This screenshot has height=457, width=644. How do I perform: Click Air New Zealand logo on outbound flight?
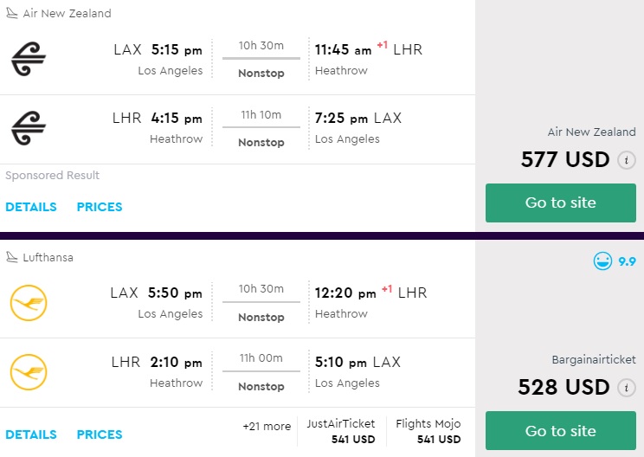(x=29, y=59)
